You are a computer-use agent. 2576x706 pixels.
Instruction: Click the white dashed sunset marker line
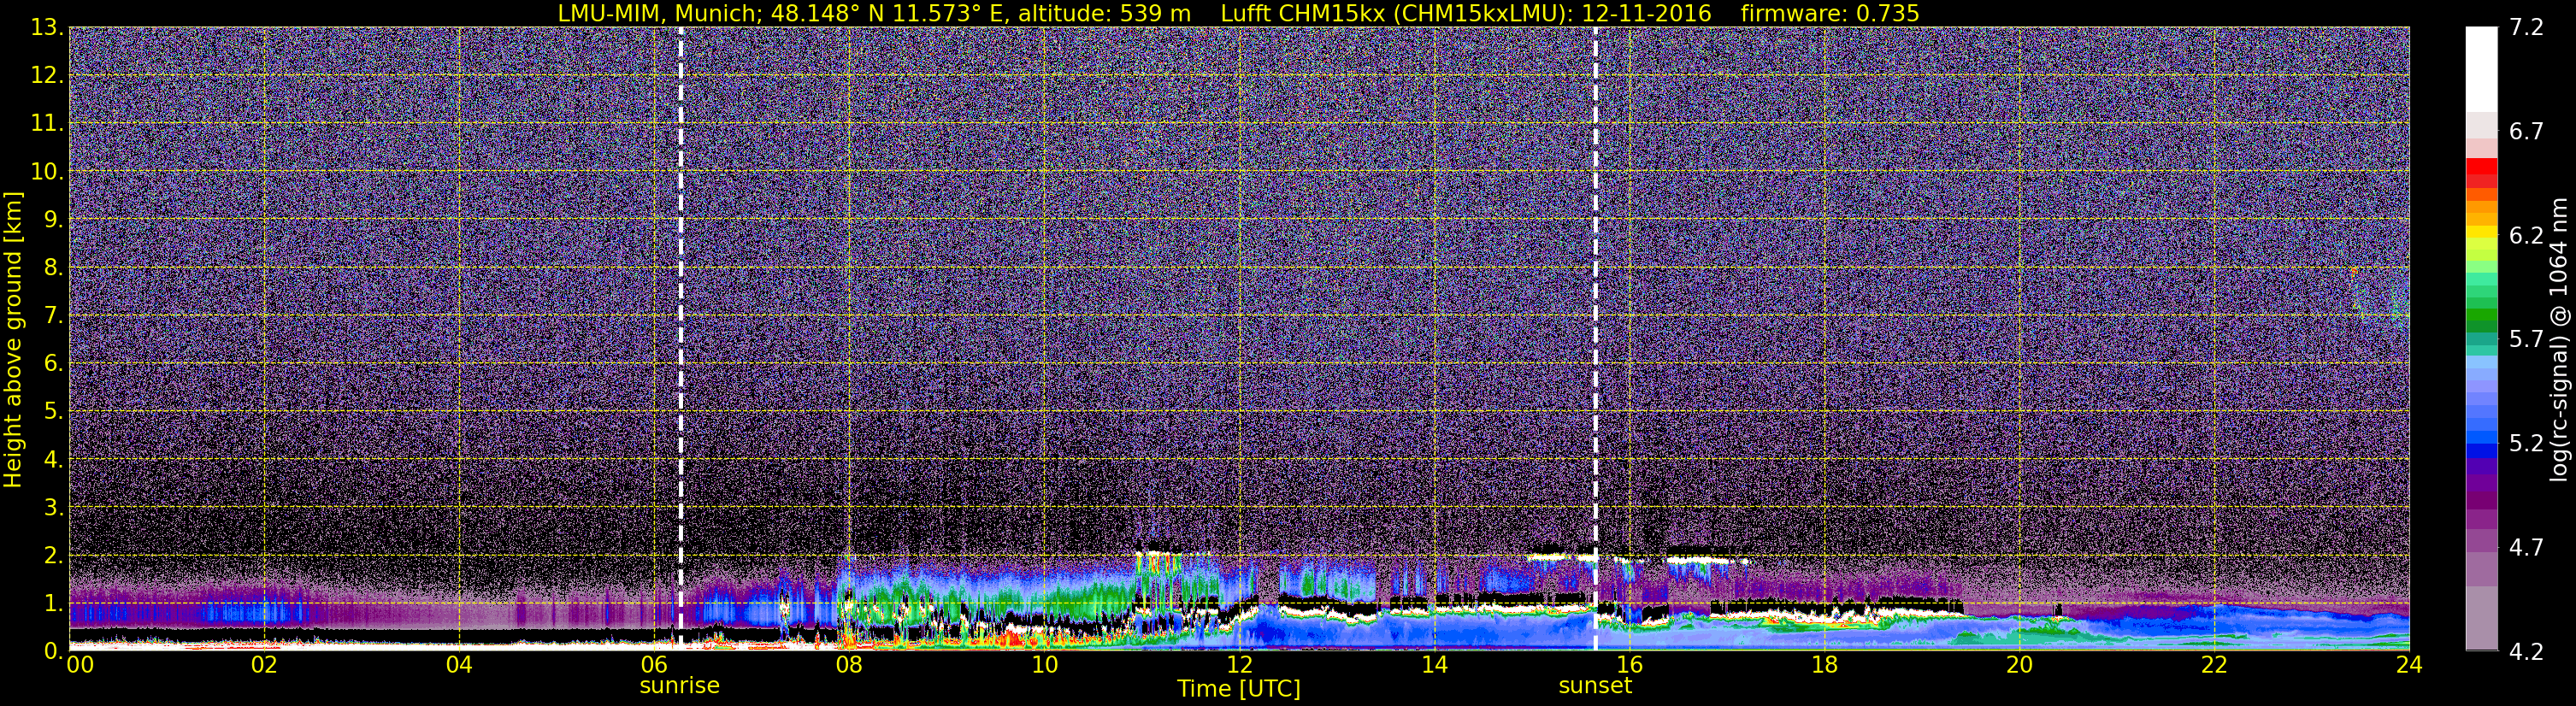tap(1595, 338)
